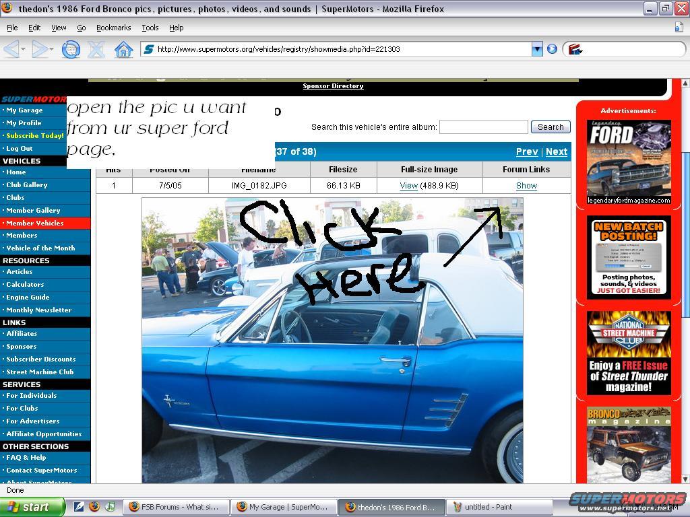This screenshot has height=517, width=690.
Task: Go to the browser Home page icon
Action: point(123,49)
